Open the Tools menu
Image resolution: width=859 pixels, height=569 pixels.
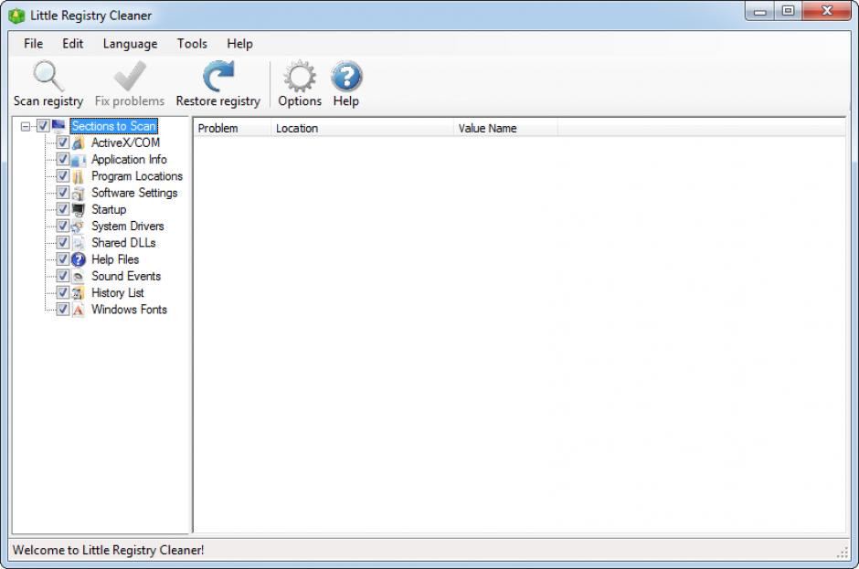192,44
